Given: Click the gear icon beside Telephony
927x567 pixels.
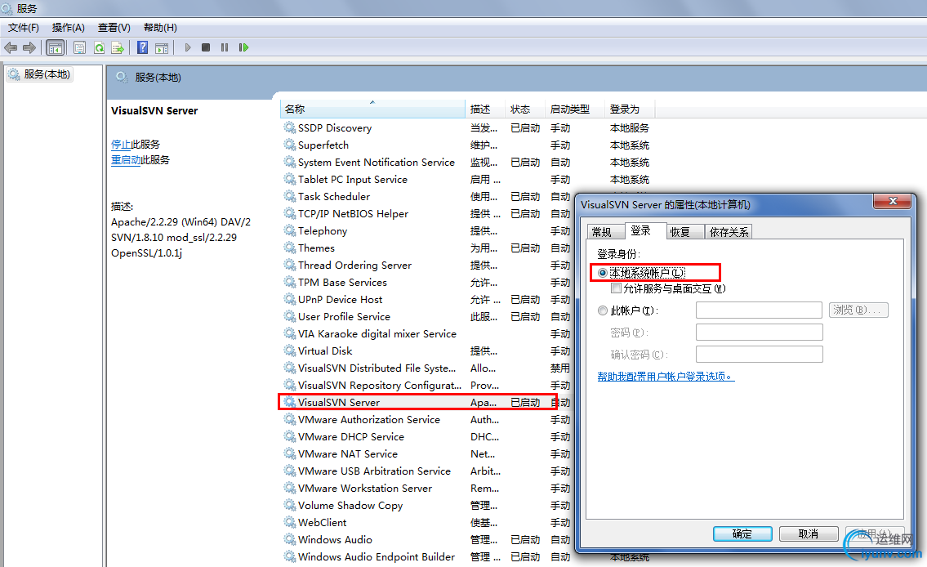Looking at the screenshot, I should click(290, 230).
